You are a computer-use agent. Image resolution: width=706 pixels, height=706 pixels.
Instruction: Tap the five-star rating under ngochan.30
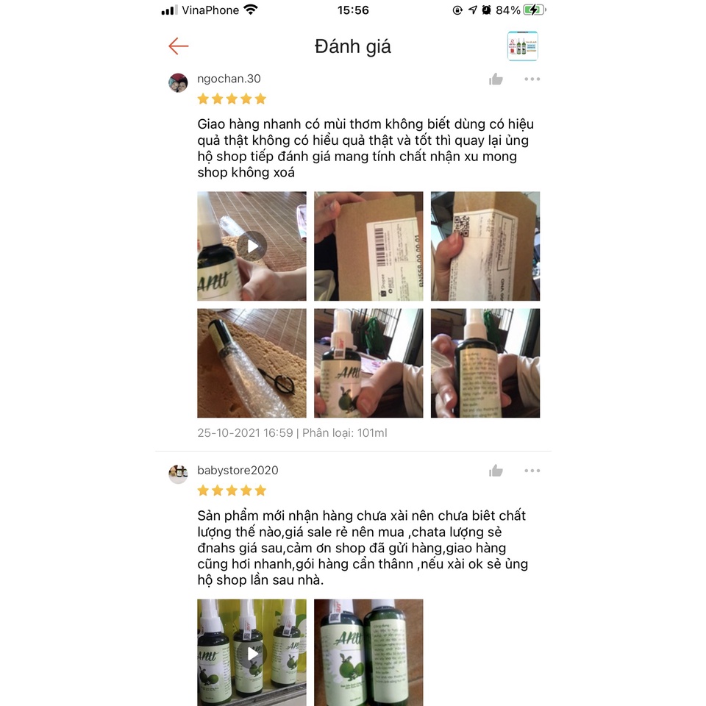pyautogui.click(x=232, y=99)
